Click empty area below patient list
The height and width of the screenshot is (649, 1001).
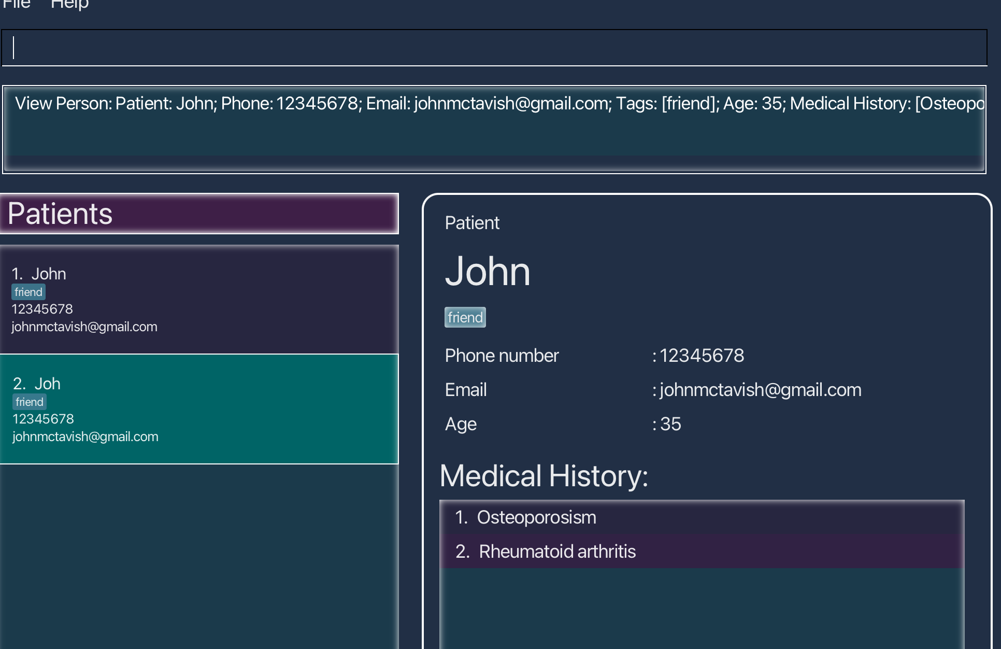click(199, 555)
